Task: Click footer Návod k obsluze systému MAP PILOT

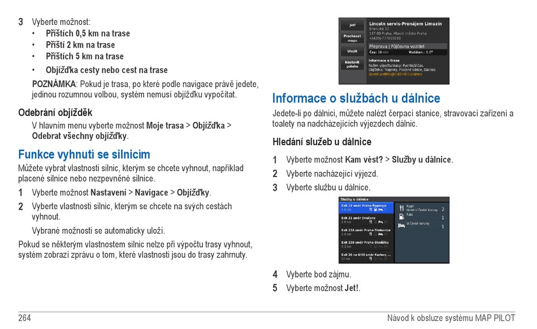Action: [x=451, y=318]
